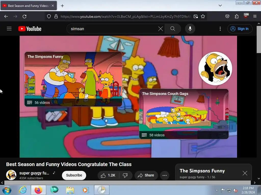The image size is (261, 195).
Task: Go forward one page in Firefox
Action: pyautogui.click(x=15, y=17)
